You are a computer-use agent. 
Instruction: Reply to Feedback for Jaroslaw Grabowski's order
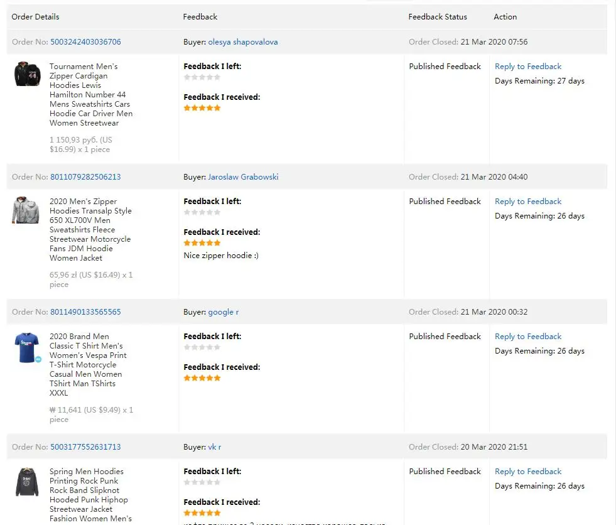(528, 202)
